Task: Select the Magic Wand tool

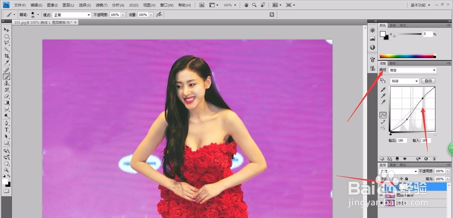Action: 6,49
